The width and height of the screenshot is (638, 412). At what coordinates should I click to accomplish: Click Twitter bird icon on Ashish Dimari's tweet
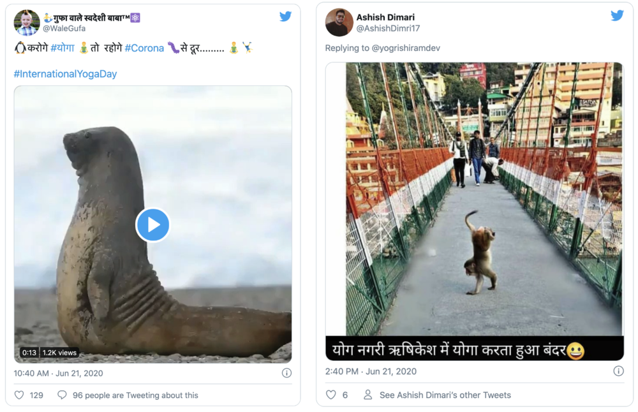point(617,16)
